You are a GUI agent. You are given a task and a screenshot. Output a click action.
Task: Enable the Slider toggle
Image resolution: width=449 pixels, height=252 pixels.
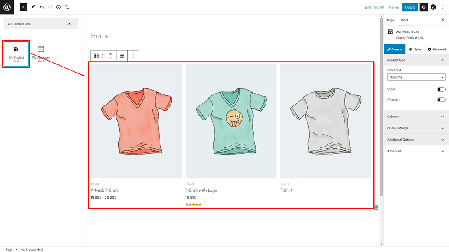[x=441, y=89]
